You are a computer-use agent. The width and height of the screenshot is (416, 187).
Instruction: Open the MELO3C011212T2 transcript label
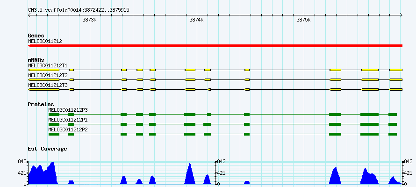point(48,75)
